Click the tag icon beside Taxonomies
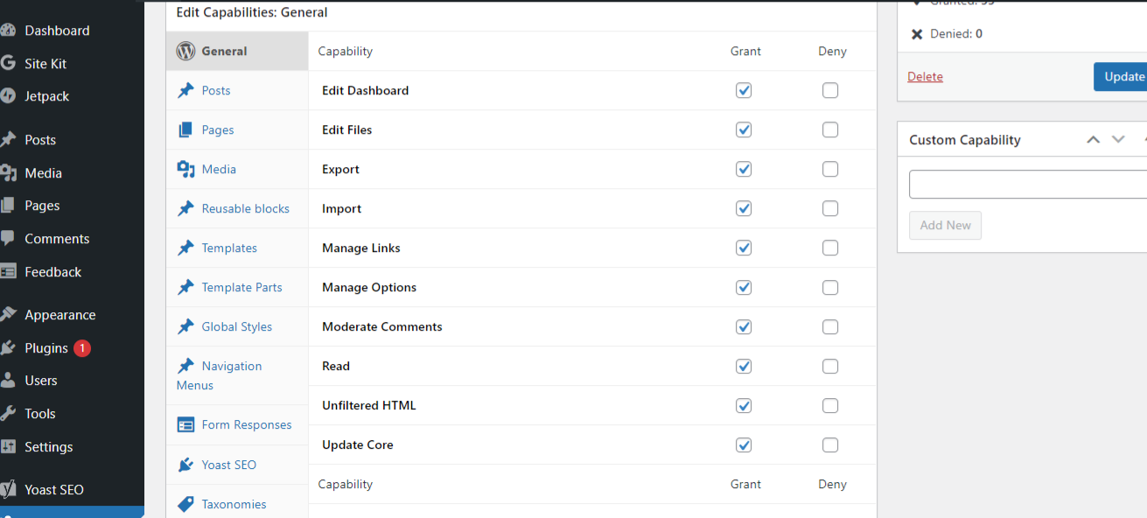The image size is (1147, 518). (185, 504)
